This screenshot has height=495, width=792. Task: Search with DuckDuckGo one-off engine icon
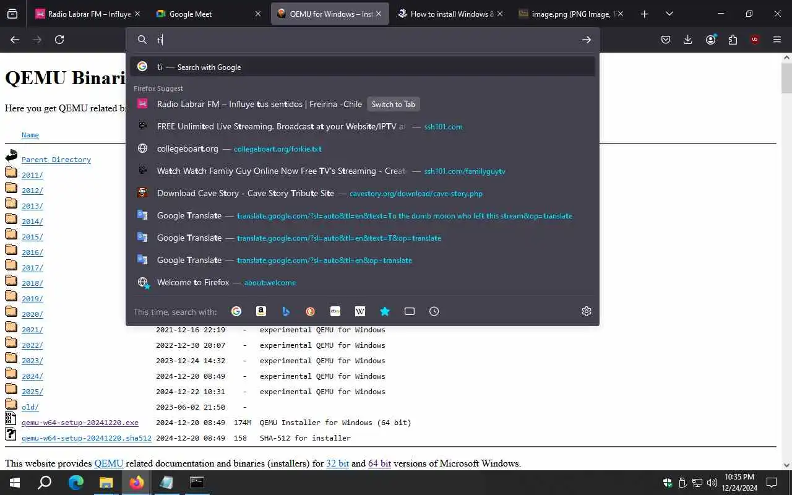(x=311, y=311)
